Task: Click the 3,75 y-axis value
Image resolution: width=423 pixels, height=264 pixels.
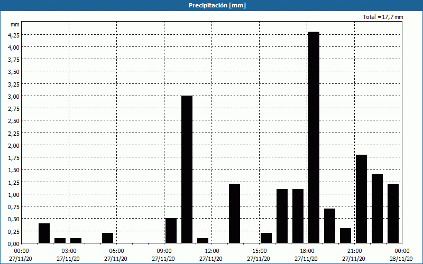Action: (x=14, y=60)
